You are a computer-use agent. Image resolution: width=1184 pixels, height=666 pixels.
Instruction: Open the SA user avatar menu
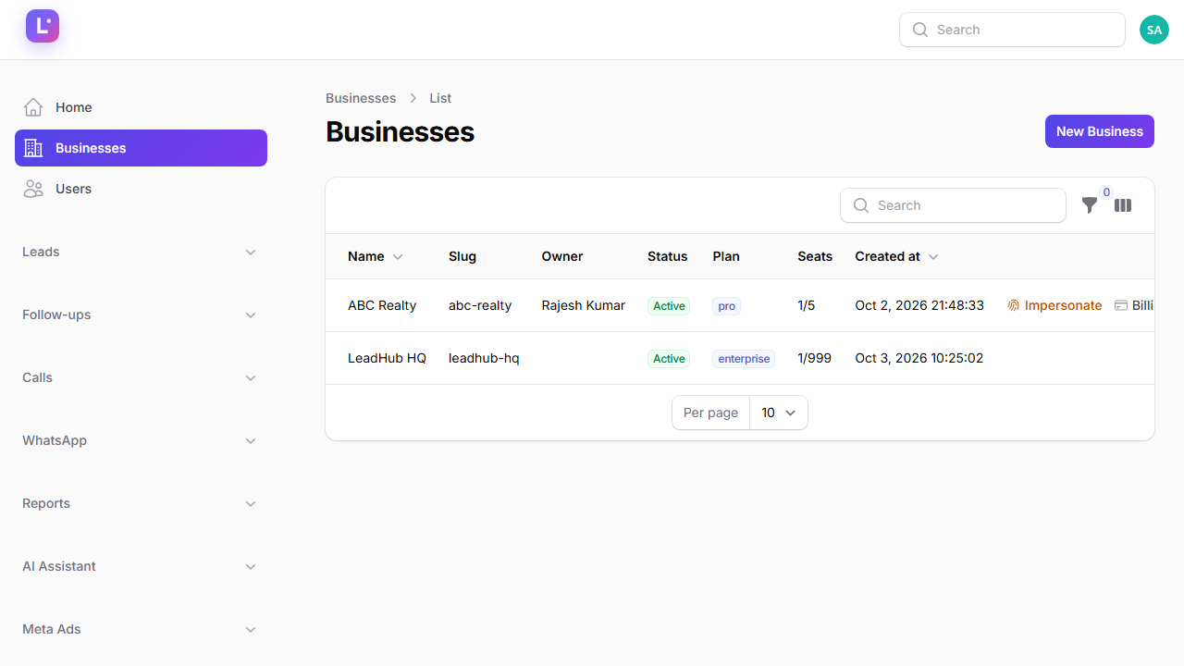point(1154,30)
